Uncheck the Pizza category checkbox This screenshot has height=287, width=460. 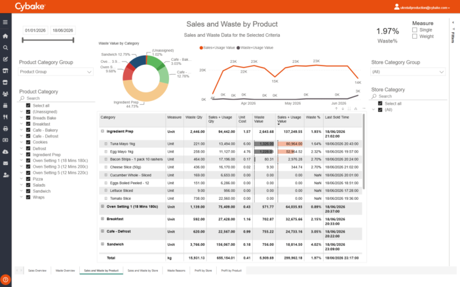[x=28, y=179]
